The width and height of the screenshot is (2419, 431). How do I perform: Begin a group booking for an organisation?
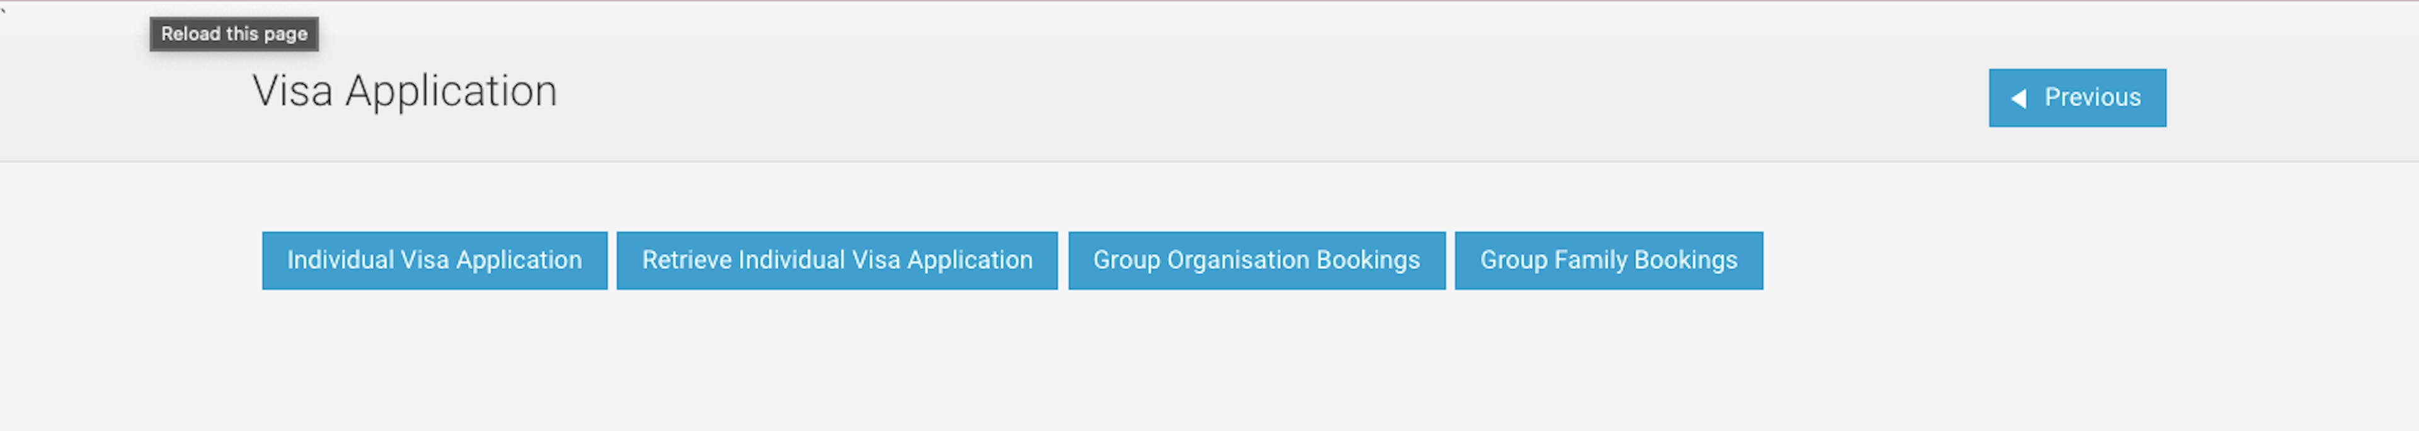[1257, 260]
